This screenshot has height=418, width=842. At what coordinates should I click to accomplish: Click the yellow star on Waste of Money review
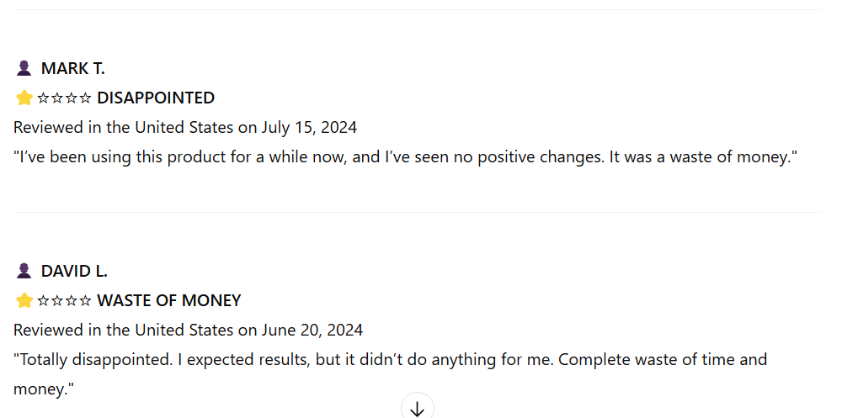24,300
